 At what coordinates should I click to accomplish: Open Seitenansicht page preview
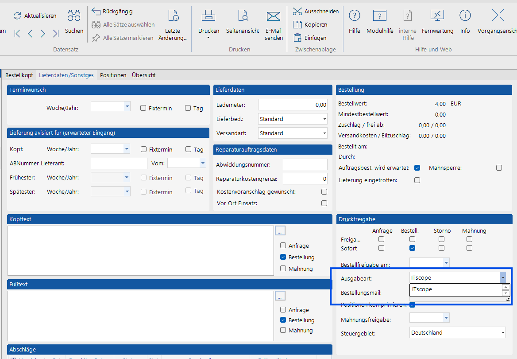[x=243, y=16]
